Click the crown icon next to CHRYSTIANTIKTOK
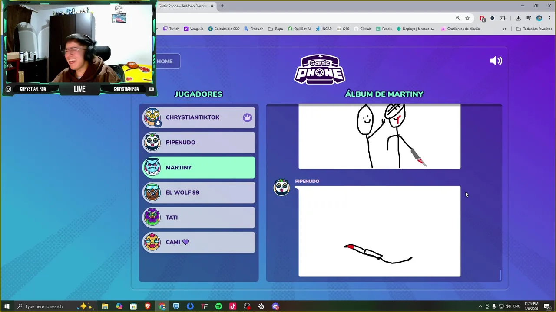The height and width of the screenshot is (312, 556). click(247, 117)
